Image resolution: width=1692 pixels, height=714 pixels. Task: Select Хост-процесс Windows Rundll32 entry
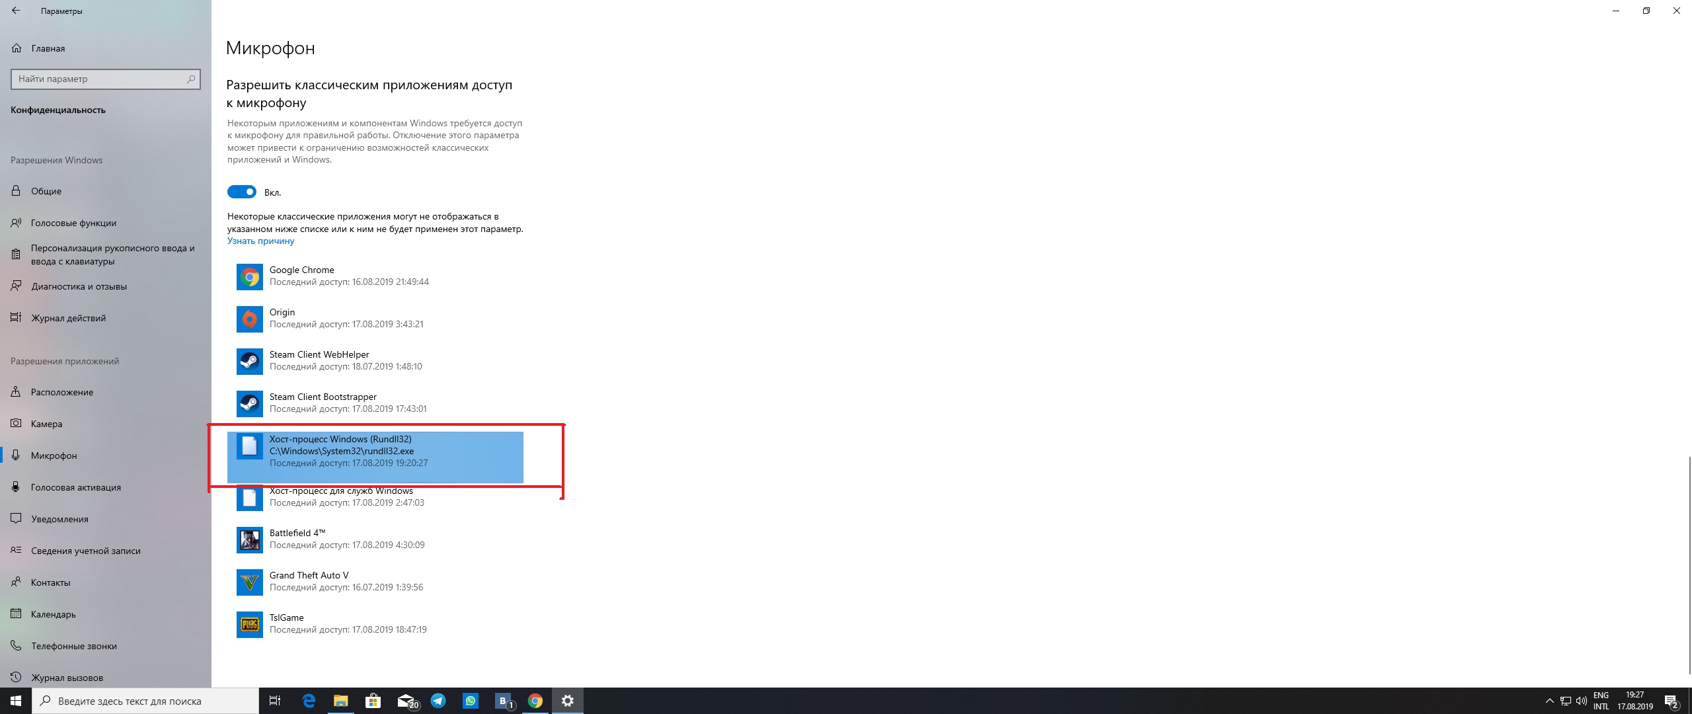[377, 451]
